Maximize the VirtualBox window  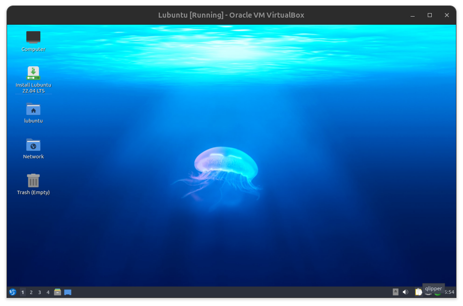(x=430, y=15)
